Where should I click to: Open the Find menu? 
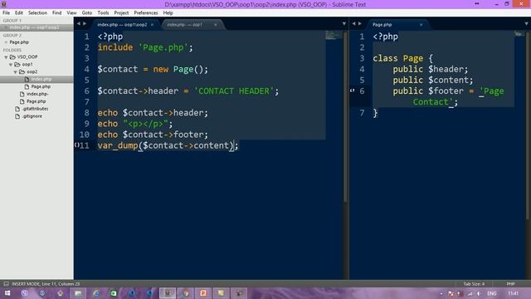tap(57, 13)
